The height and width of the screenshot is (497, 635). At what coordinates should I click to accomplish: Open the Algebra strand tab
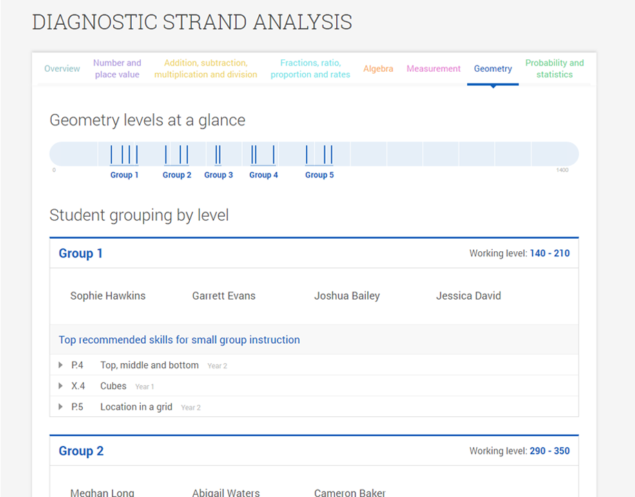[x=378, y=68]
